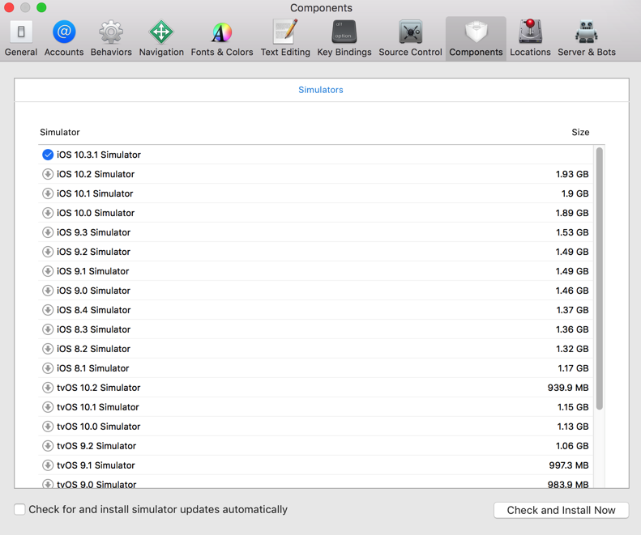Download the iOS 9.0 Simulator

point(48,291)
